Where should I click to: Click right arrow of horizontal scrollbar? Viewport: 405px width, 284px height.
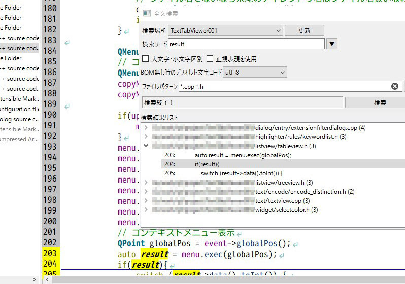coord(35,279)
